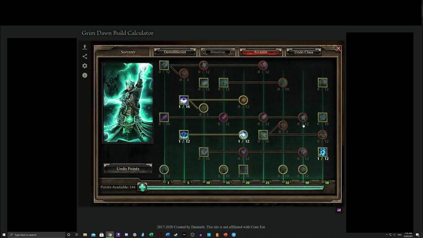Select the Arcanist mastery tab

pyautogui.click(x=260, y=52)
